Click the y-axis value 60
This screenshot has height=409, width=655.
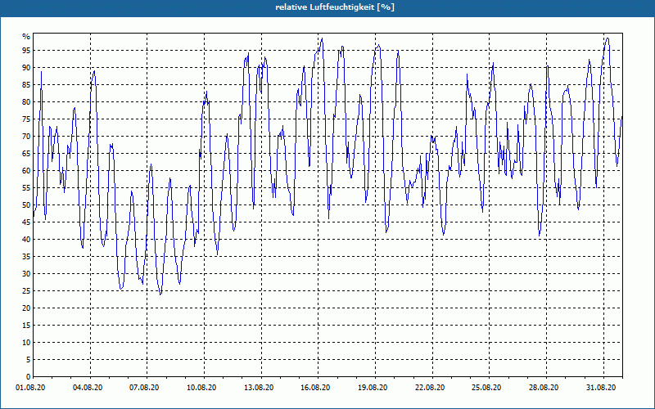click(x=26, y=171)
